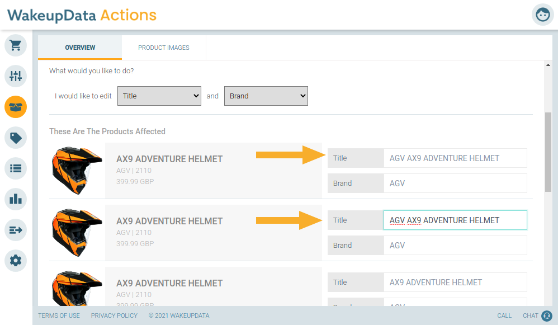This screenshot has width=558, height=325.
Task: Click first product name "AX9 ADVENTURE HELMET"
Action: (x=169, y=159)
